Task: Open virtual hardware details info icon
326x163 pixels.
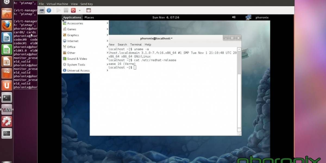Action: (x=49, y=10)
